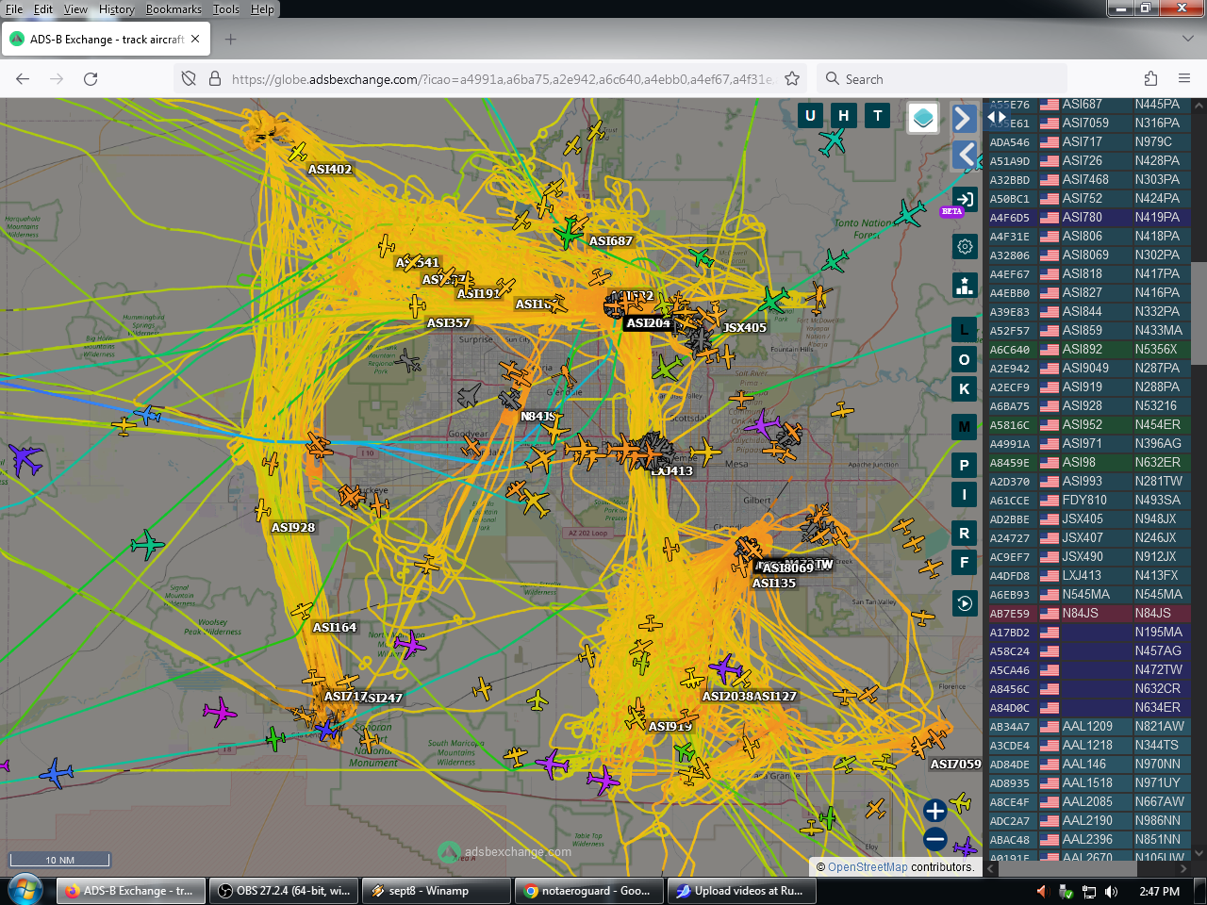The width and height of the screenshot is (1207, 905).
Task: Toggle the U map filter button
Action: 810,116
